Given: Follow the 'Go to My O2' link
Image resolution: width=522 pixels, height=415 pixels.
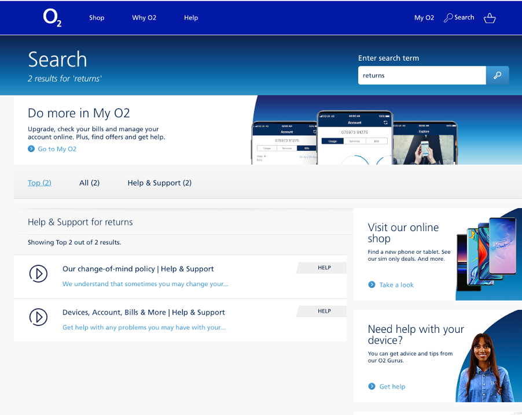Looking at the screenshot, I should point(57,149).
